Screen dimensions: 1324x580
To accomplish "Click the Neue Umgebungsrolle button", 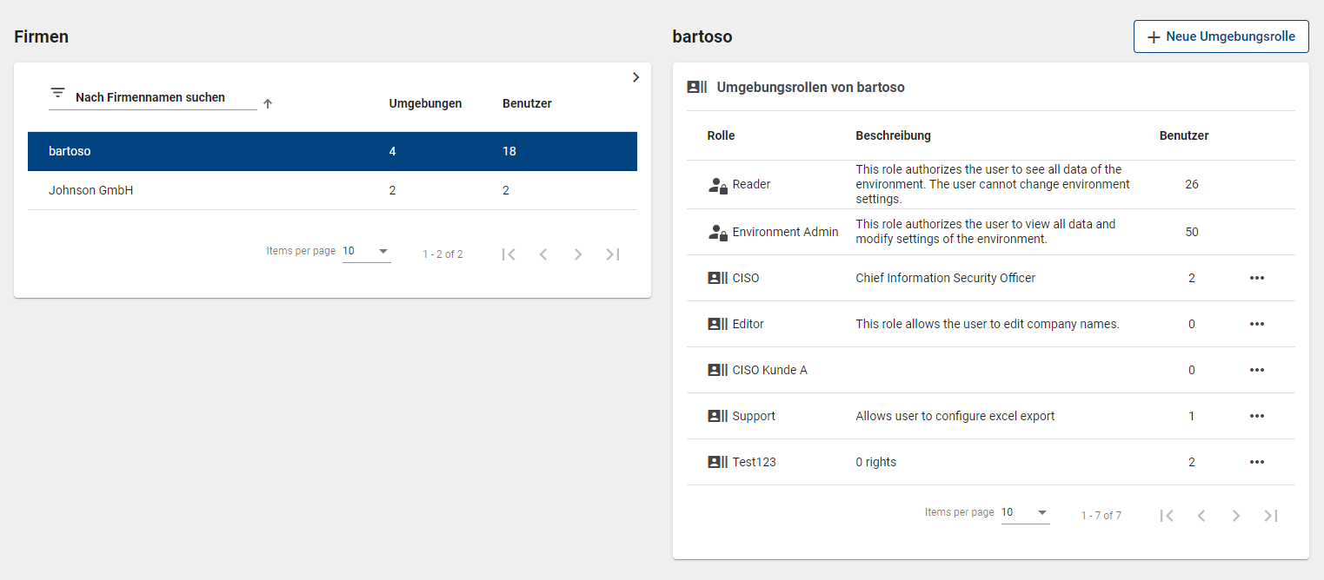I will click(x=1221, y=36).
